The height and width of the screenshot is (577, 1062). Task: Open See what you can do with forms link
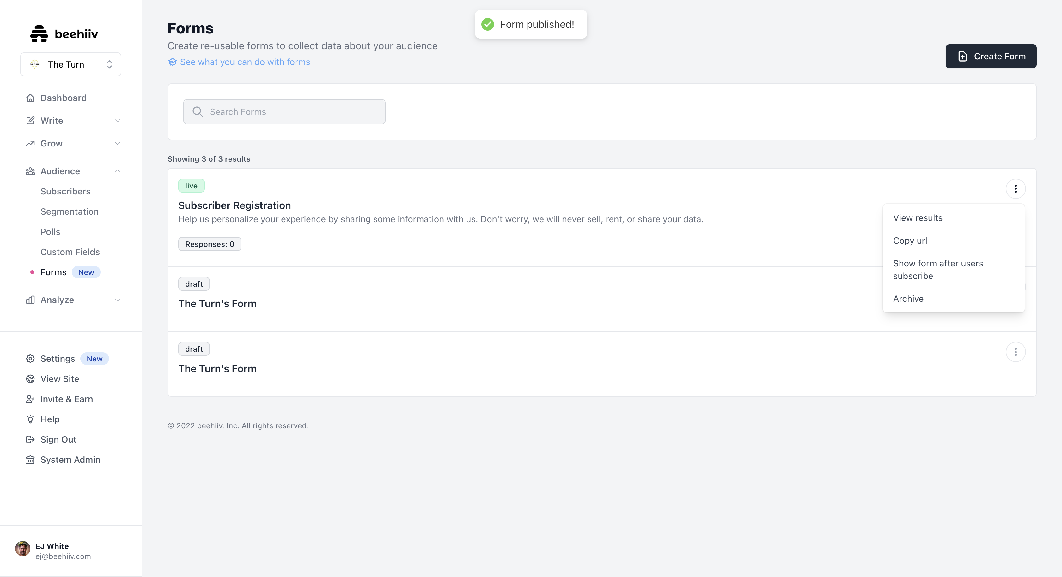click(x=239, y=62)
